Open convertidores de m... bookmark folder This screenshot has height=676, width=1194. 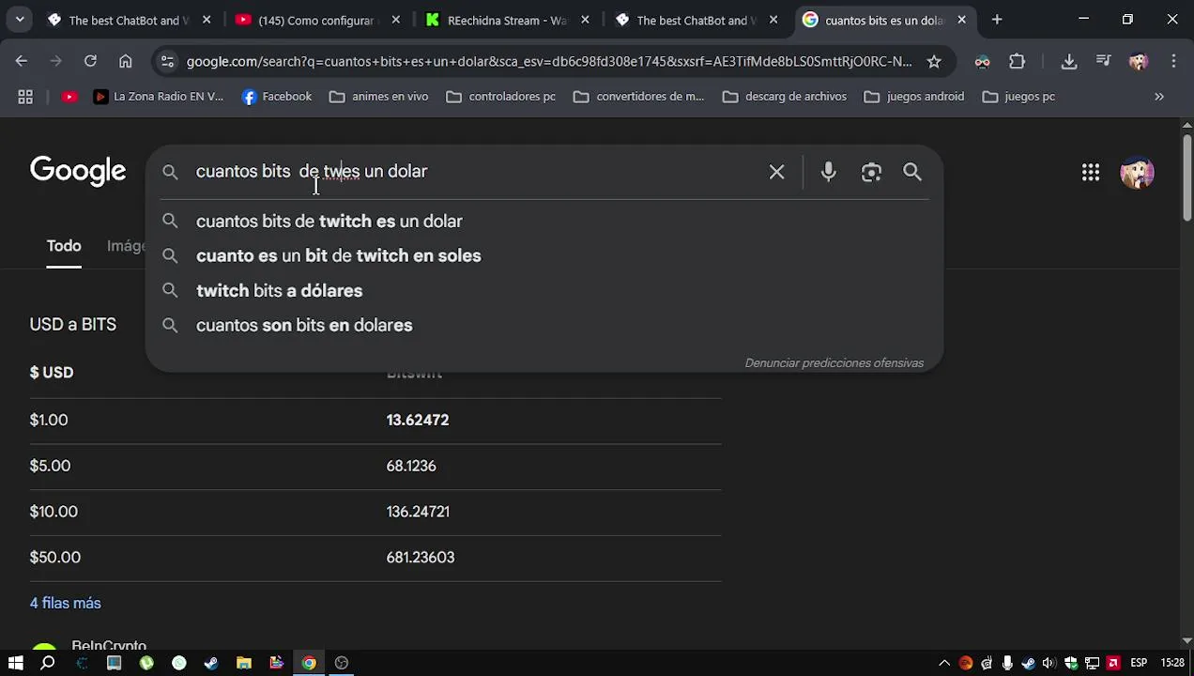pos(638,96)
